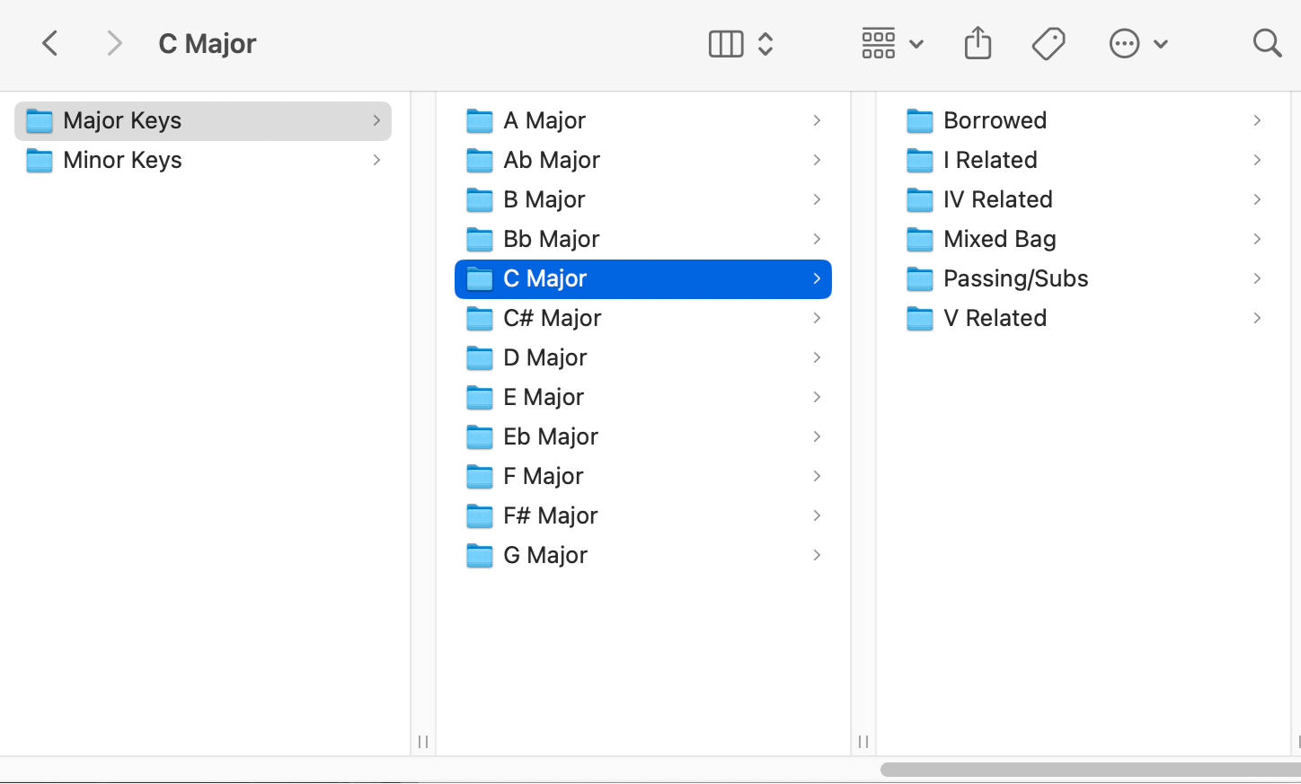This screenshot has height=784, width=1301.
Task: Click the column view icon
Action: coord(726,43)
